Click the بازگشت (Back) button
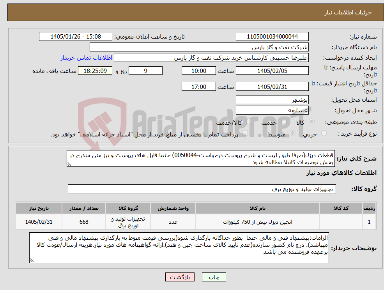This screenshot has height=290, width=384. 180,277
